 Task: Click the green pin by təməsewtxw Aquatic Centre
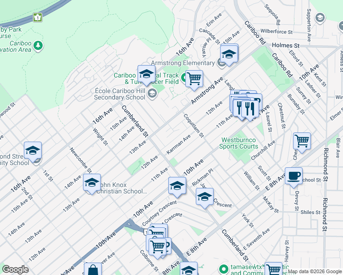coord(224,269)
